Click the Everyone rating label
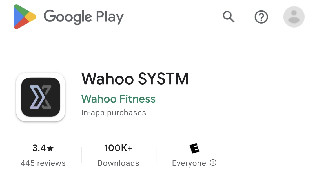This screenshot has width=317, height=184. pyautogui.click(x=189, y=163)
